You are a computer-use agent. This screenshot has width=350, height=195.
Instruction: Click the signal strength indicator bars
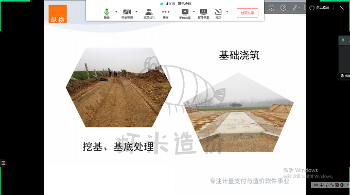pos(162,4)
